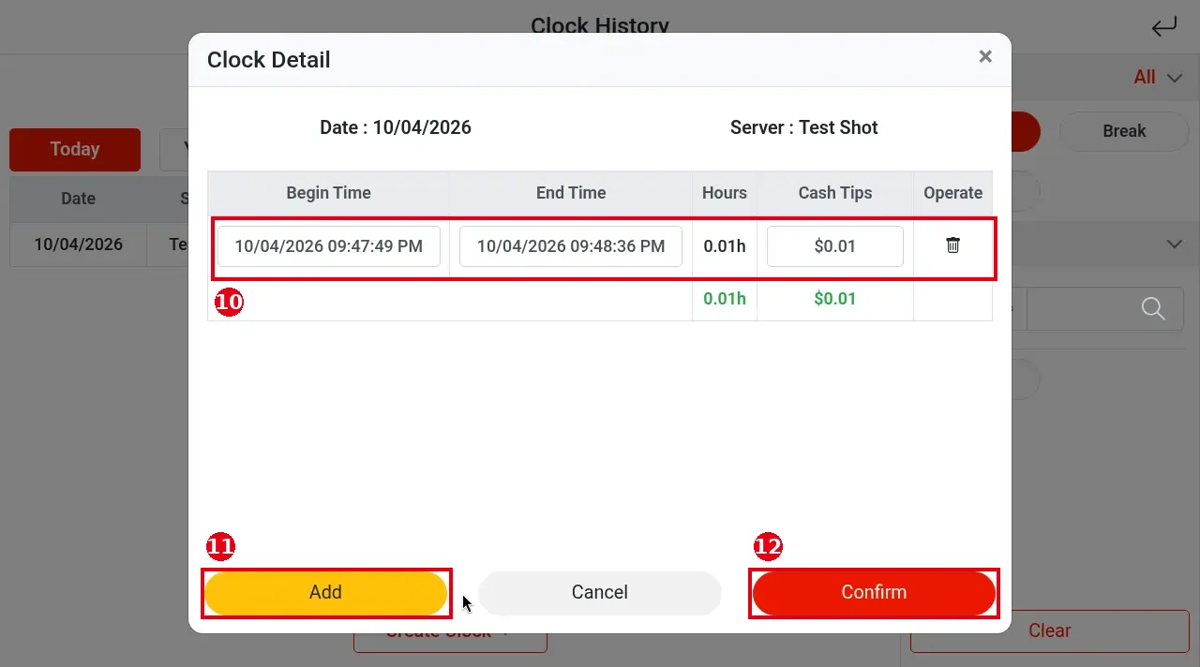Edit the Begin Time field
This screenshot has width=1200, height=667.
(329, 246)
